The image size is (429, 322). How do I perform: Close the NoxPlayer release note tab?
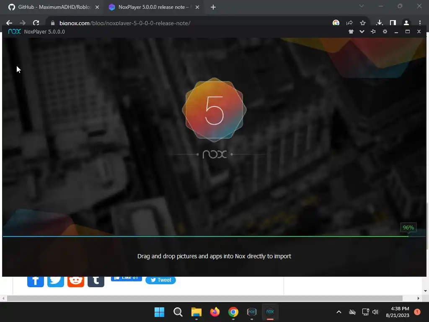click(197, 8)
